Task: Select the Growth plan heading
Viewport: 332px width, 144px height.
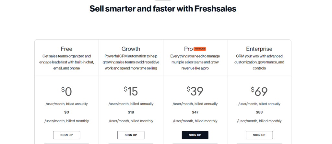Action: [x=131, y=49]
